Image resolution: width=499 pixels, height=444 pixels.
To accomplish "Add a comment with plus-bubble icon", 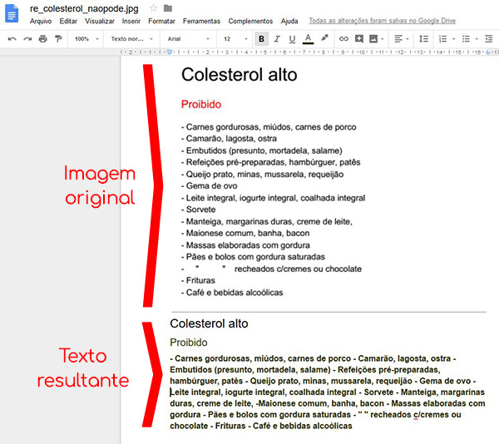I will point(359,39).
